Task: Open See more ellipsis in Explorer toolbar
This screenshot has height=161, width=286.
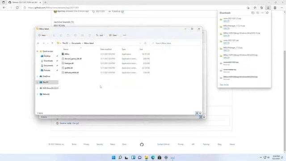Action: tap(125, 35)
